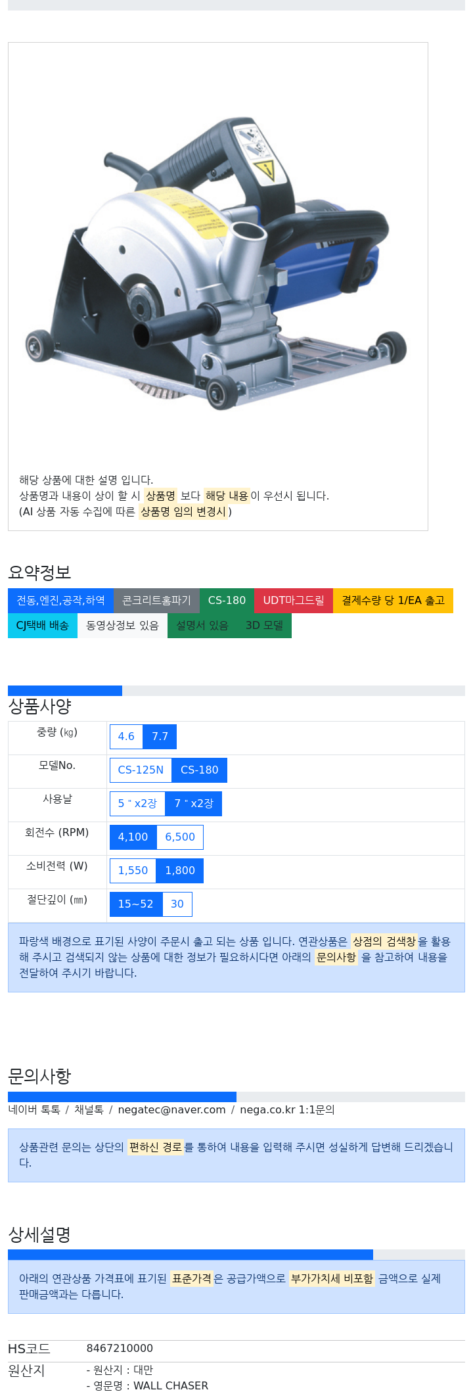The width and height of the screenshot is (473, 1394).
Task: Open the 콘크리트홈파기 tag
Action: (x=156, y=601)
